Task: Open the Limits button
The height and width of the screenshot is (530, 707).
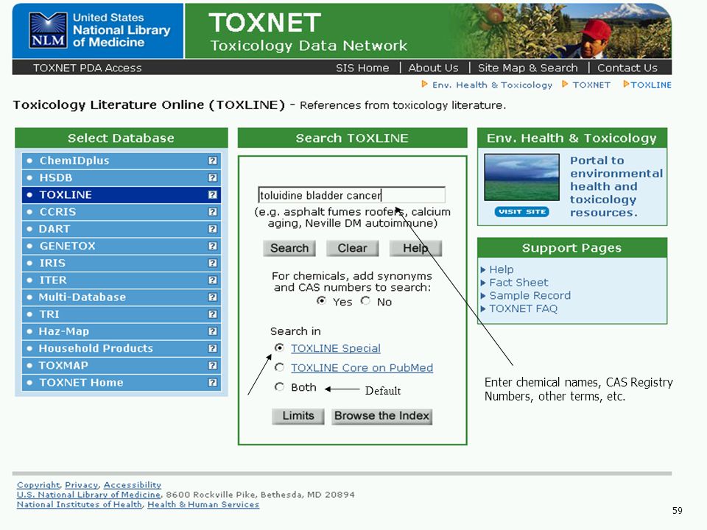Action: 298,416
